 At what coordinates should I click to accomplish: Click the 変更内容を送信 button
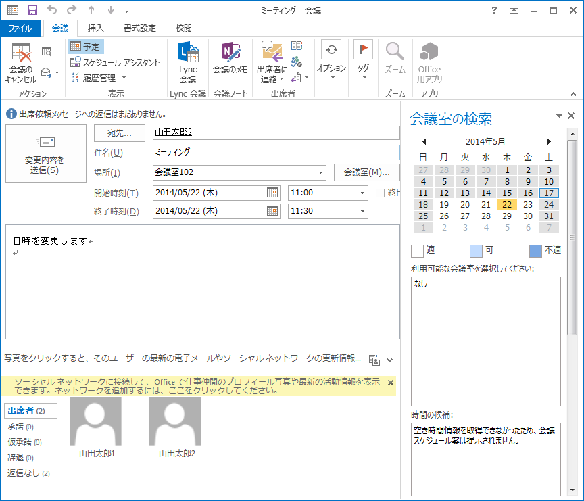(45, 153)
